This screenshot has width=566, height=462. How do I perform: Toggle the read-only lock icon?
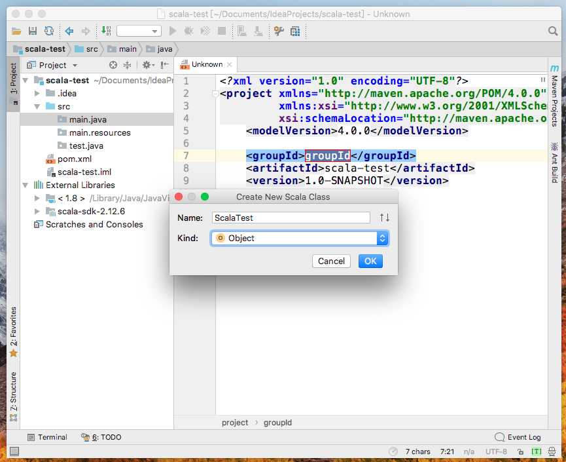520,452
